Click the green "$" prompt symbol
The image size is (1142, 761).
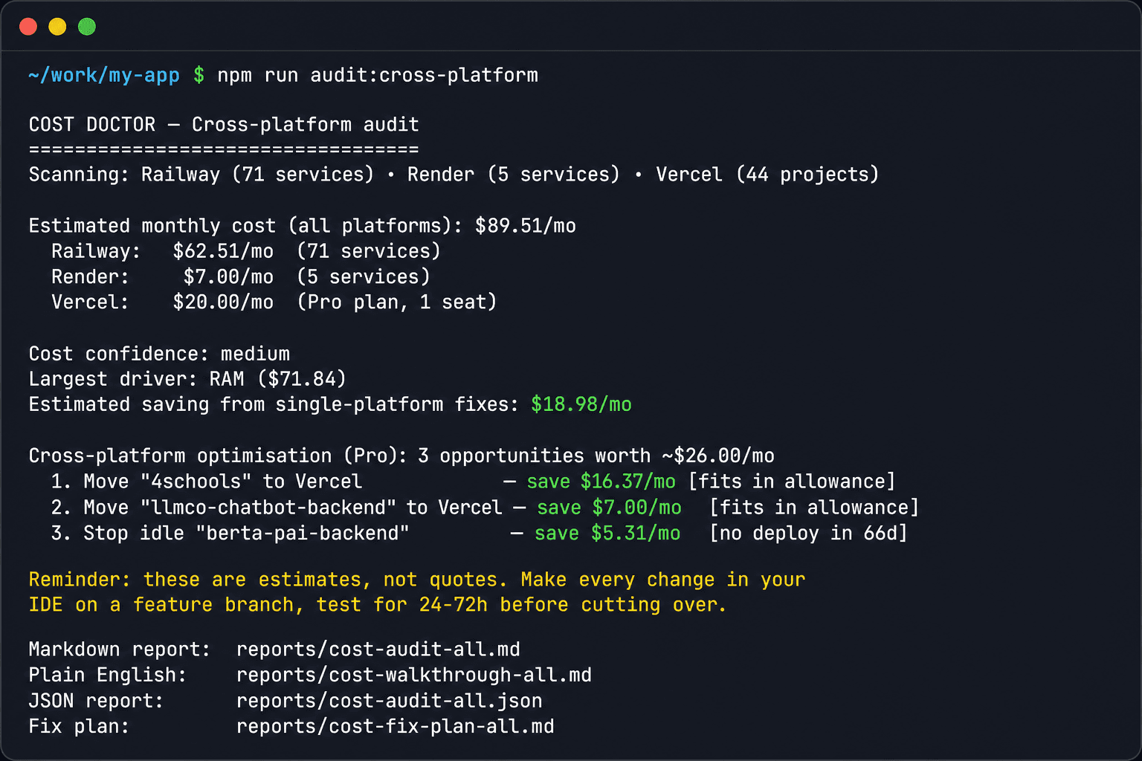(x=199, y=75)
